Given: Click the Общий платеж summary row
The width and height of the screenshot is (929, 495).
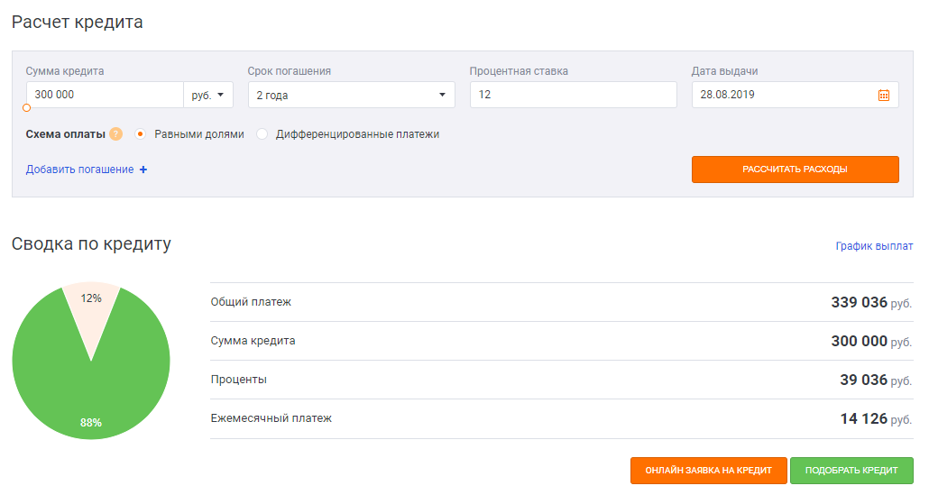Looking at the screenshot, I should [561, 302].
